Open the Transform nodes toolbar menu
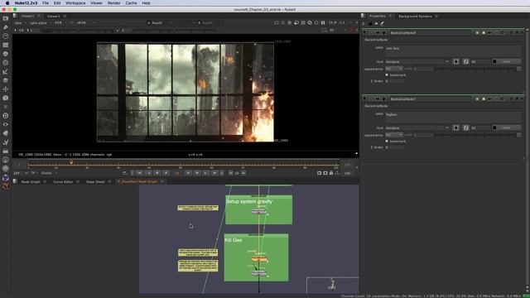Viewport: 530px width, 298px height. [6, 89]
